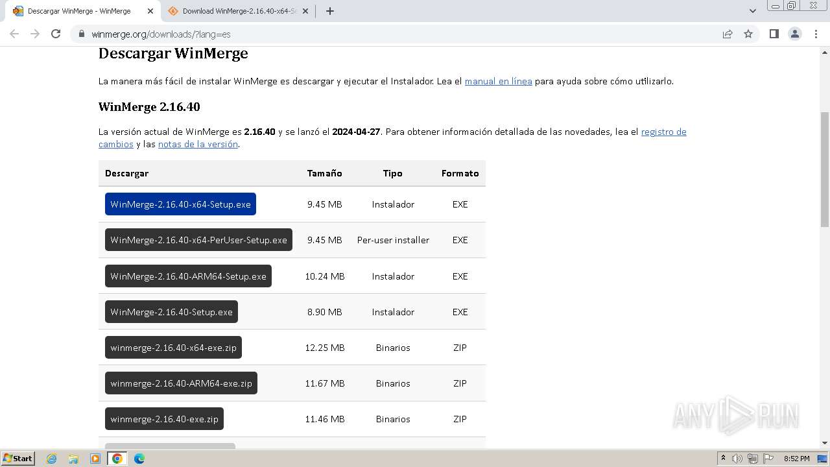Open the Chrome profile avatar
Screen dimensions: 830x467
coord(795,34)
